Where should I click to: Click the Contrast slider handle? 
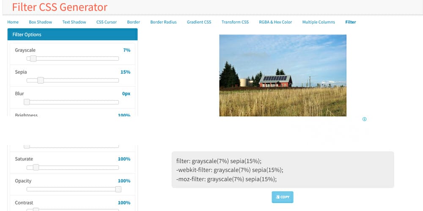[x=36, y=209]
